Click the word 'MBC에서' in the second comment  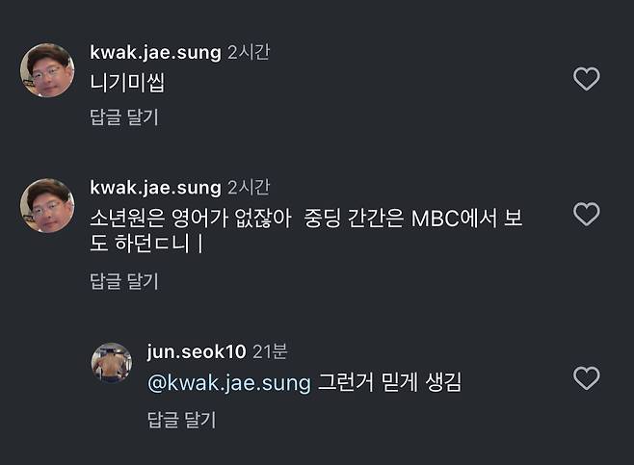(x=454, y=219)
